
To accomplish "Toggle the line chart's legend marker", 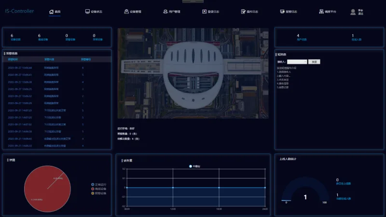I will 191,166.
